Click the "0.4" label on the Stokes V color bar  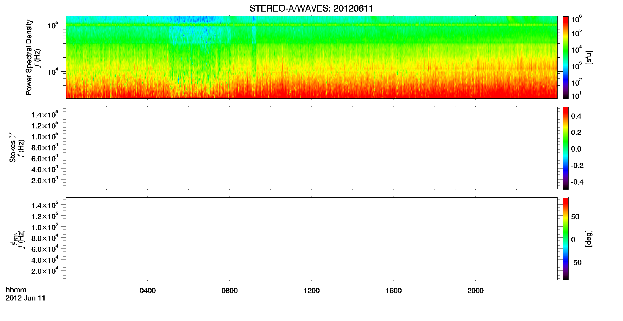(x=576, y=116)
